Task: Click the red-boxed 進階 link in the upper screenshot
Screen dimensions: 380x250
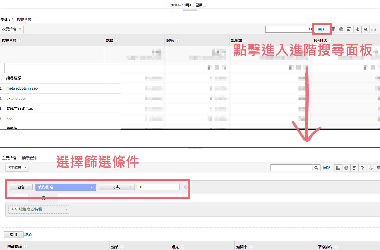Action: coord(321,29)
